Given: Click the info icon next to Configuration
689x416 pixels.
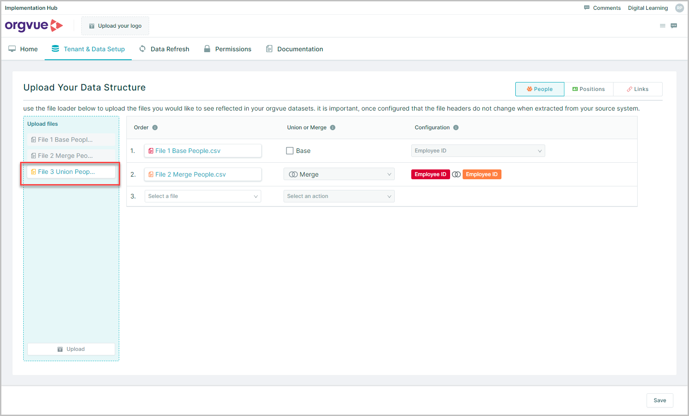Looking at the screenshot, I should point(456,128).
